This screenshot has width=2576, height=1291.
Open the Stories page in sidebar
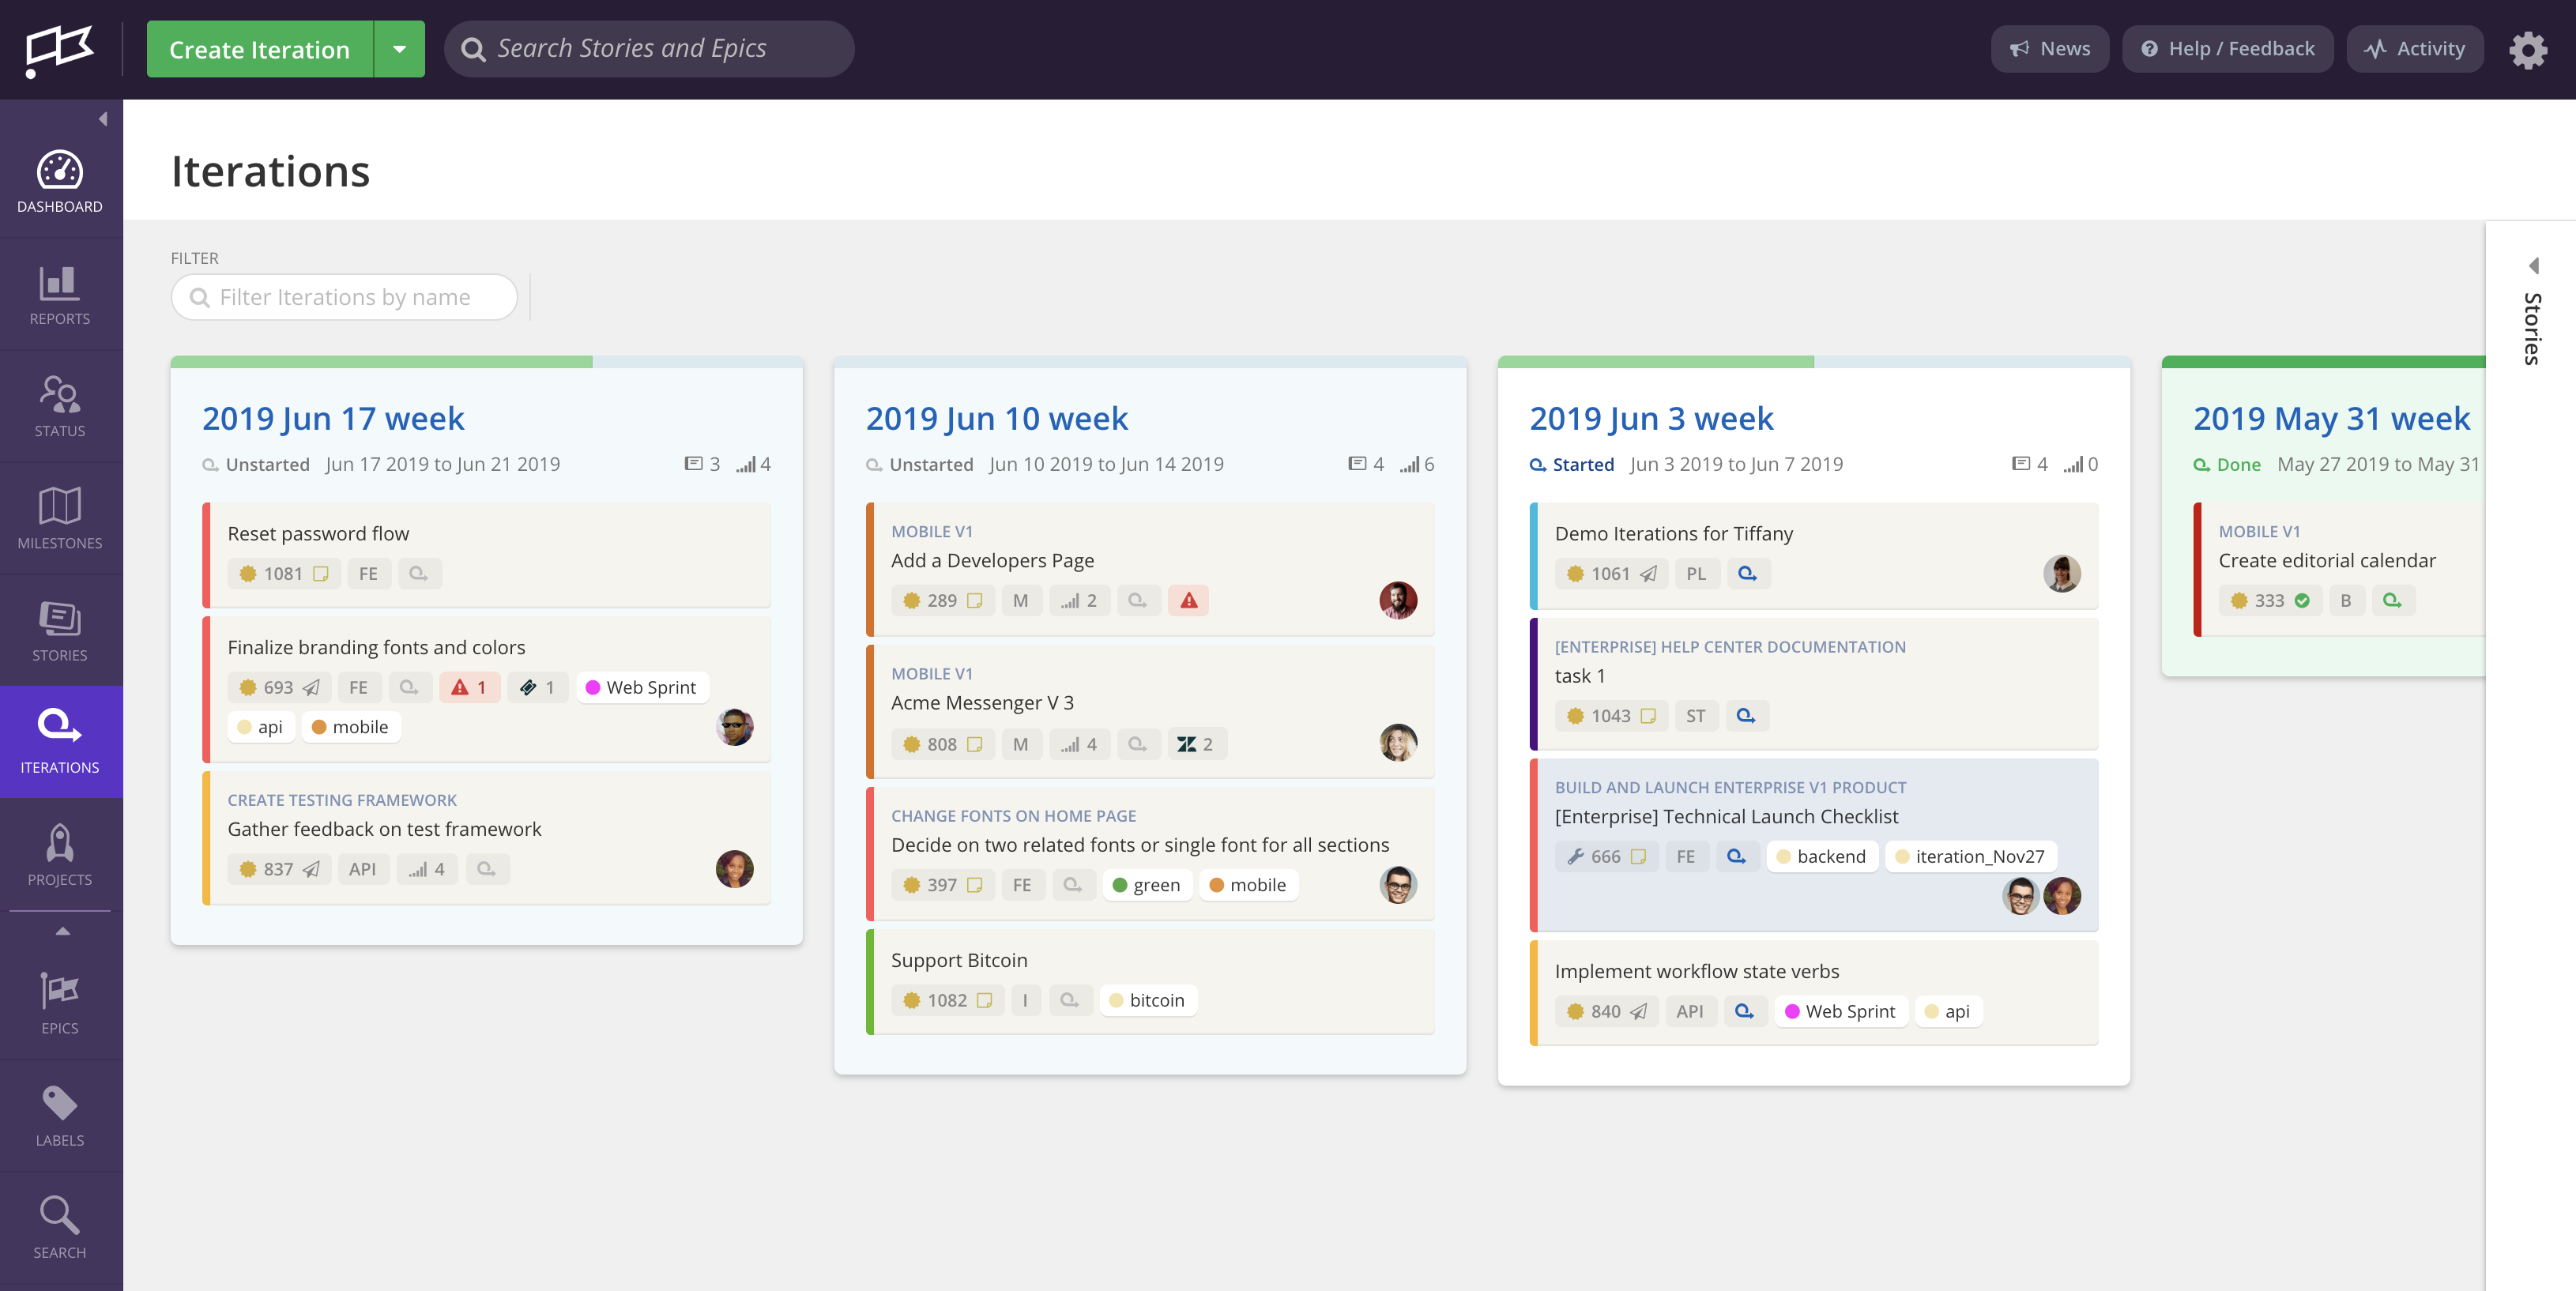click(60, 631)
